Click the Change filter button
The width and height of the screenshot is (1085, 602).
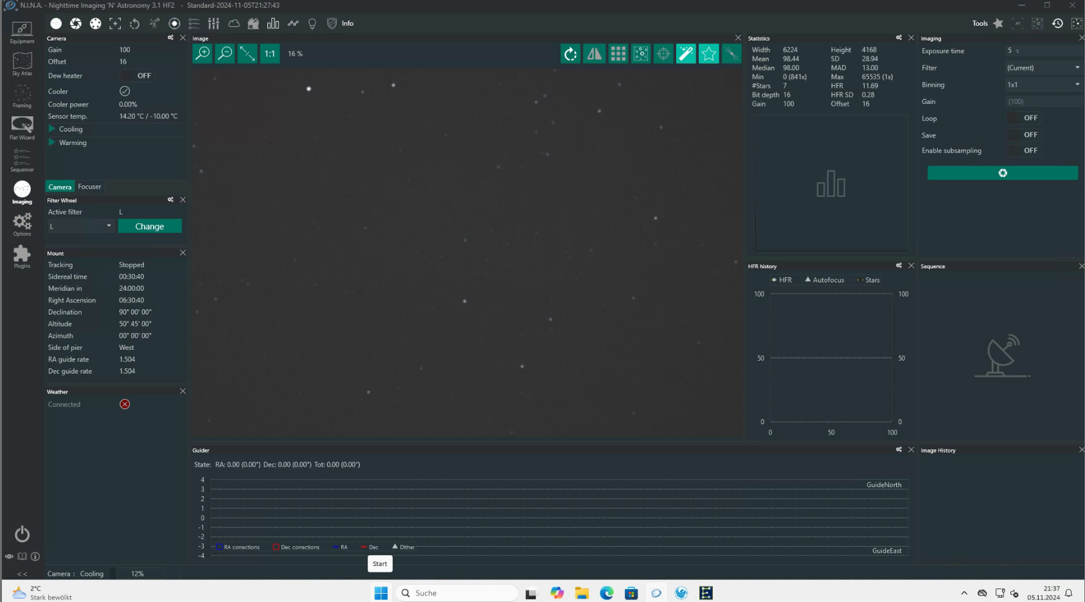[x=150, y=226]
